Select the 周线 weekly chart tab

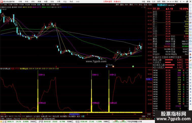[x=43, y=5]
